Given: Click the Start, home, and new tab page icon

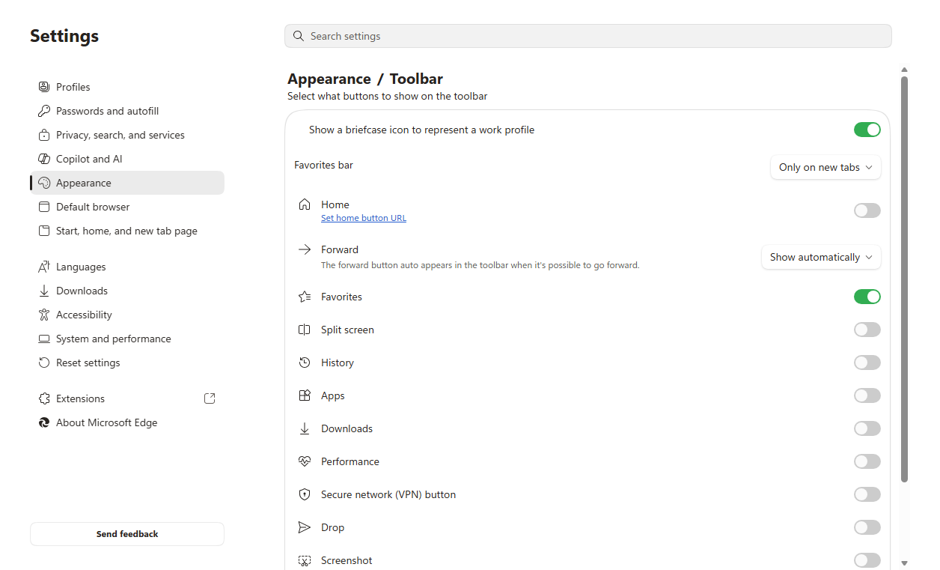Looking at the screenshot, I should click(43, 231).
